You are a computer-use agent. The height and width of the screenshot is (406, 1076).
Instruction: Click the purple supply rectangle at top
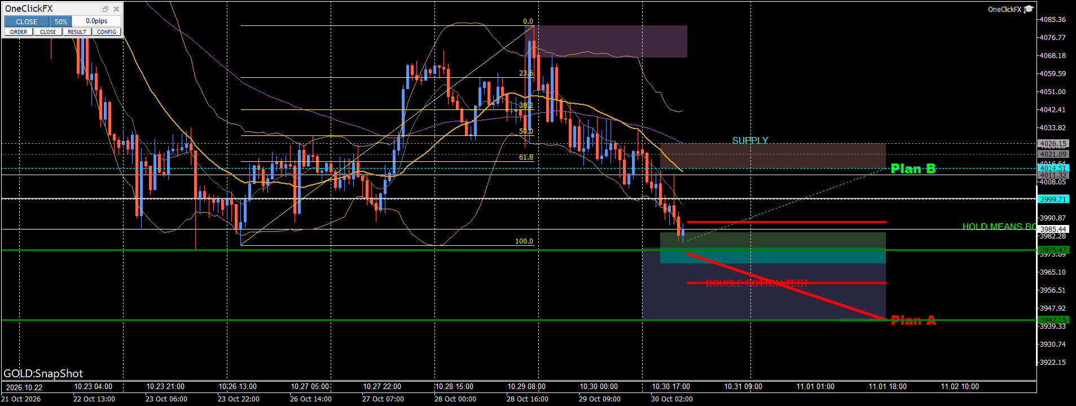pos(606,41)
